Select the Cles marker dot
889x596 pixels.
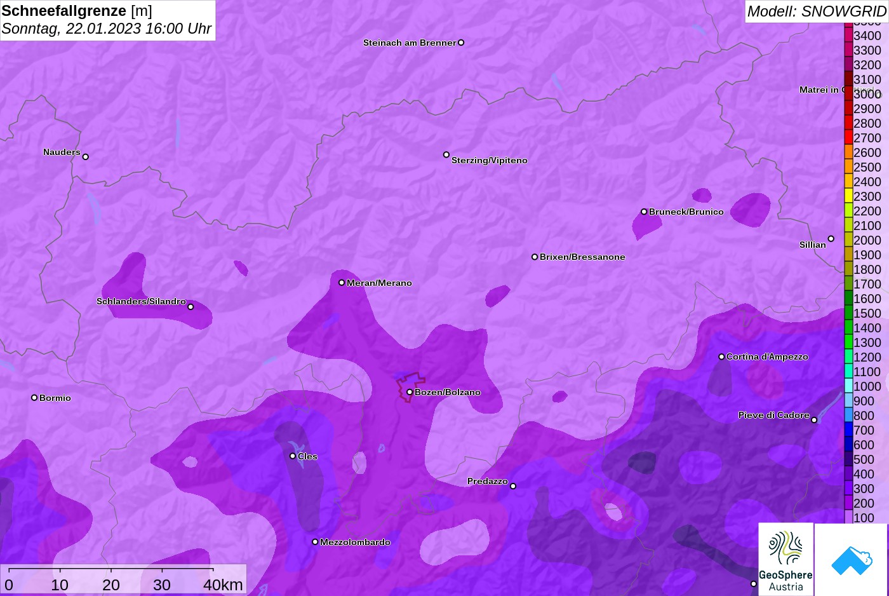point(293,456)
